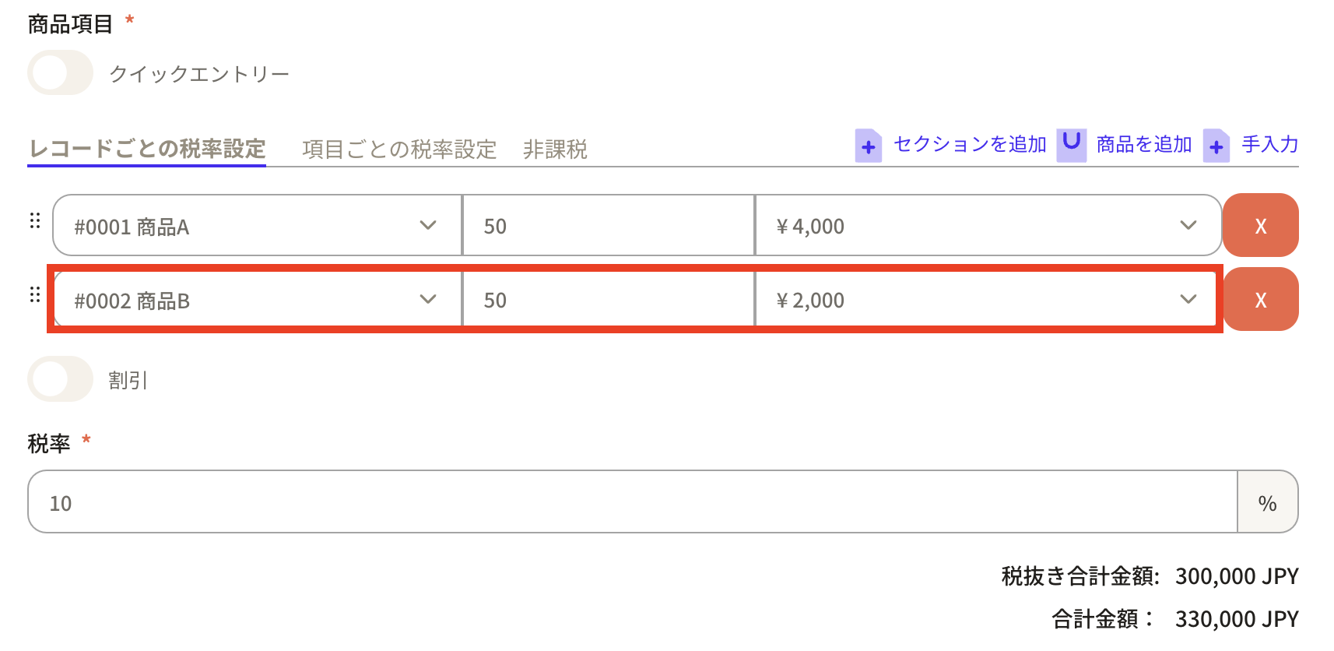Screen dimensions: 1334x651
Task: Turn on the 割引 toggle
Action: 60,379
